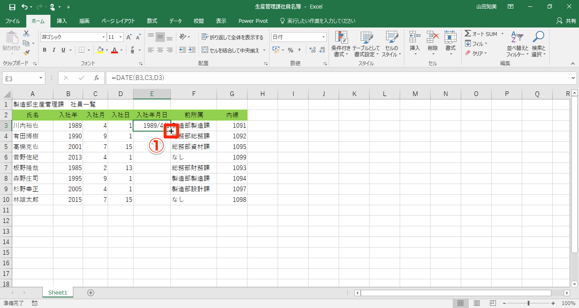This screenshot has height=308, width=579.
Task: Copy selection using the copy icon
Action: coord(26,43)
